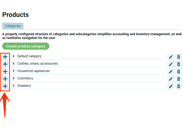
Task: Edit the Default category with pencil icon
Action: [171, 57]
